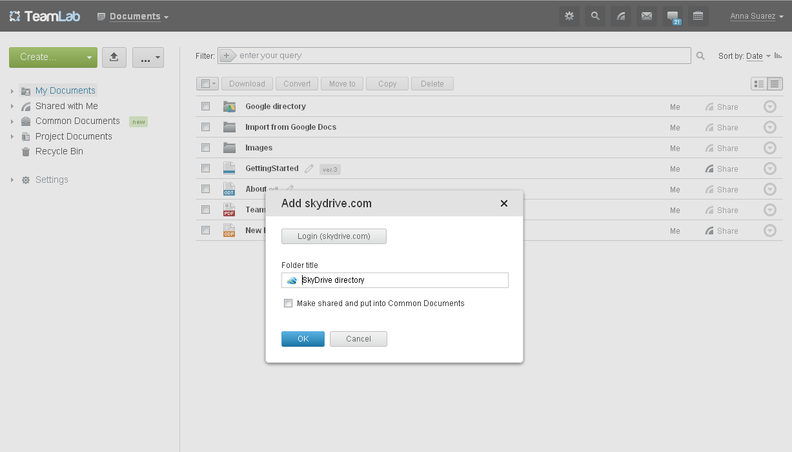The image size is (792, 452).
Task: Expand the Common Documents tree arrow
Action: [x=12, y=121]
